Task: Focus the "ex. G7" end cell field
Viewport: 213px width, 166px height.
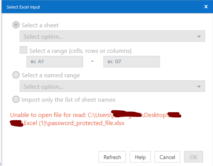Action: coord(131,61)
